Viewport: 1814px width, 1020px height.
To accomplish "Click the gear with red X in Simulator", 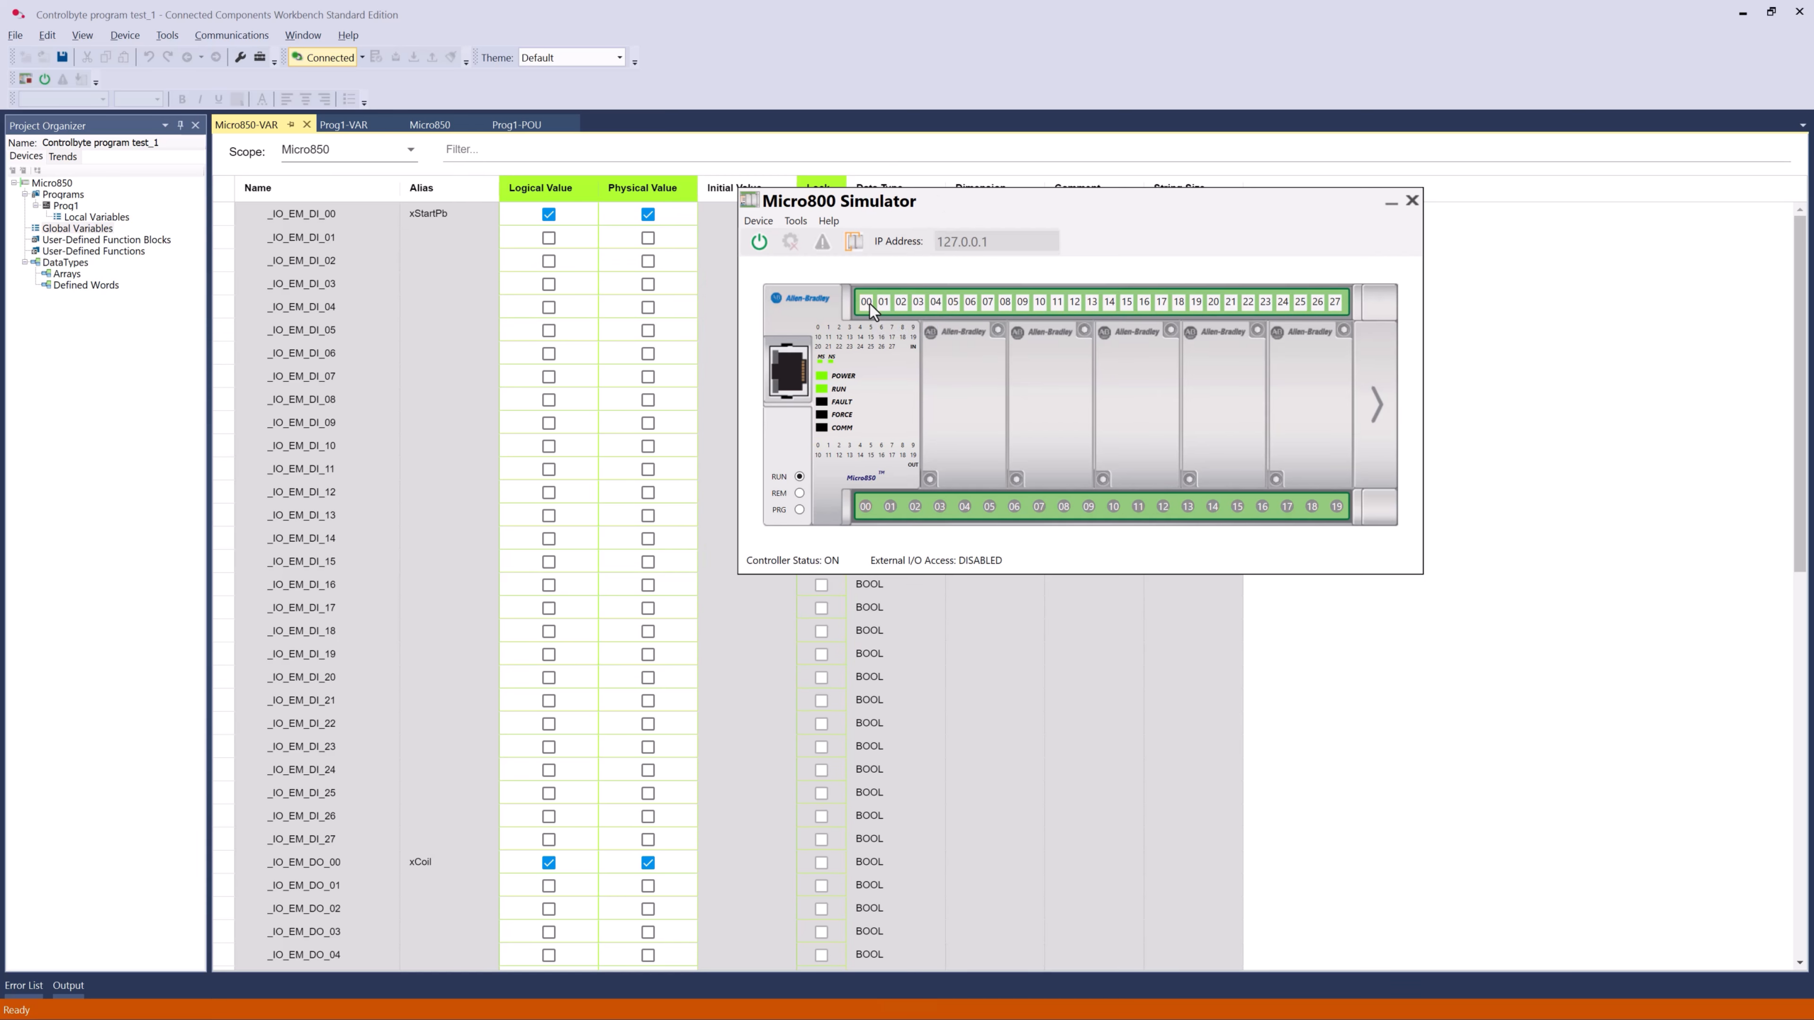I will pyautogui.click(x=790, y=242).
